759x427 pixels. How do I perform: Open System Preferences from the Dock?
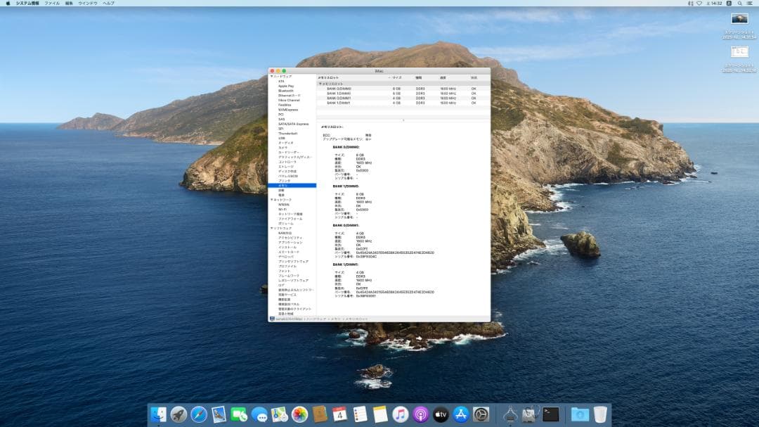(481, 415)
